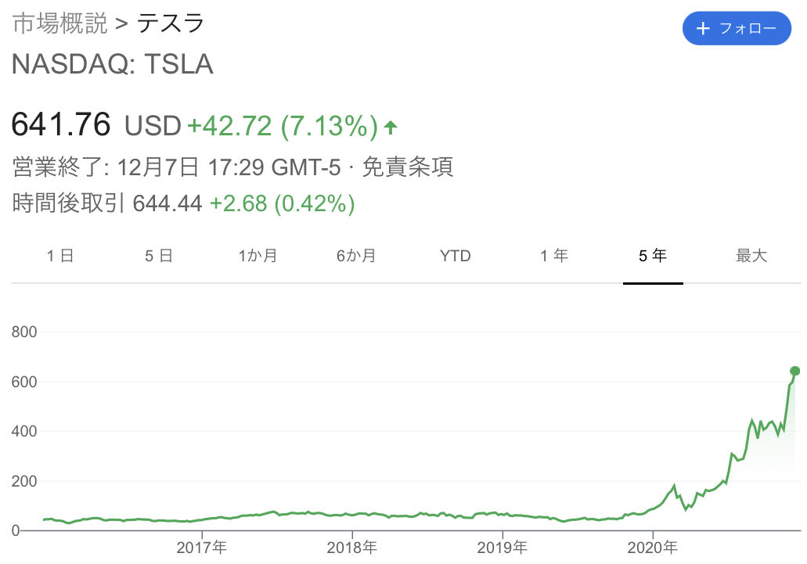Open the 最大 chart history view
Screen dimensions: 807x564
click(x=751, y=256)
